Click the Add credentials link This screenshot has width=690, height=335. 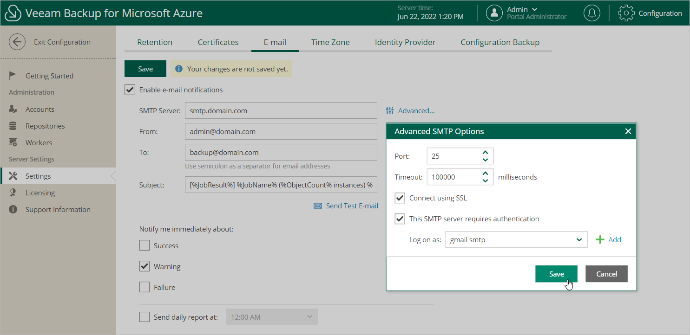pos(615,239)
